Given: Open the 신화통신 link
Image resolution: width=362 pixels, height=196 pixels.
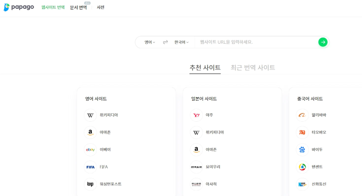Looking at the screenshot, I should 319,184.
